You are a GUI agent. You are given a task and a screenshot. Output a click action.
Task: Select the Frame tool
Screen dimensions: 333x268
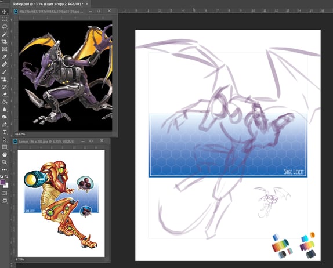tap(4, 49)
